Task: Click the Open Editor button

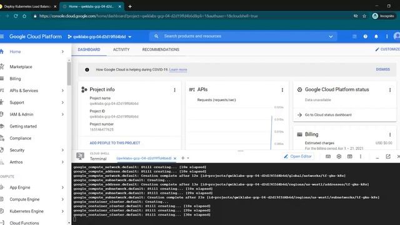Action: click(x=297, y=156)
